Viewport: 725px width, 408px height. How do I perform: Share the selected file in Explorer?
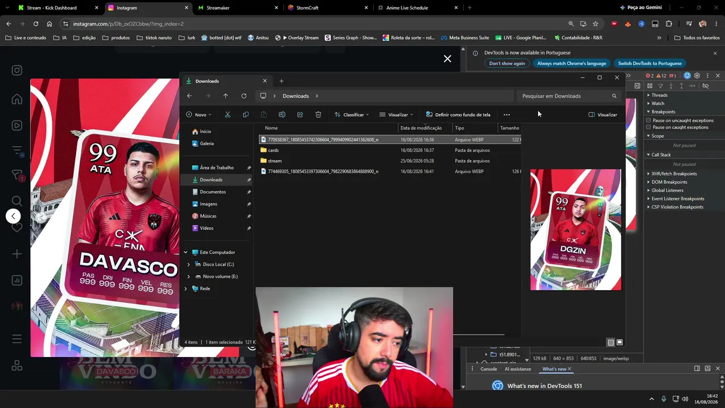point(300,114)
